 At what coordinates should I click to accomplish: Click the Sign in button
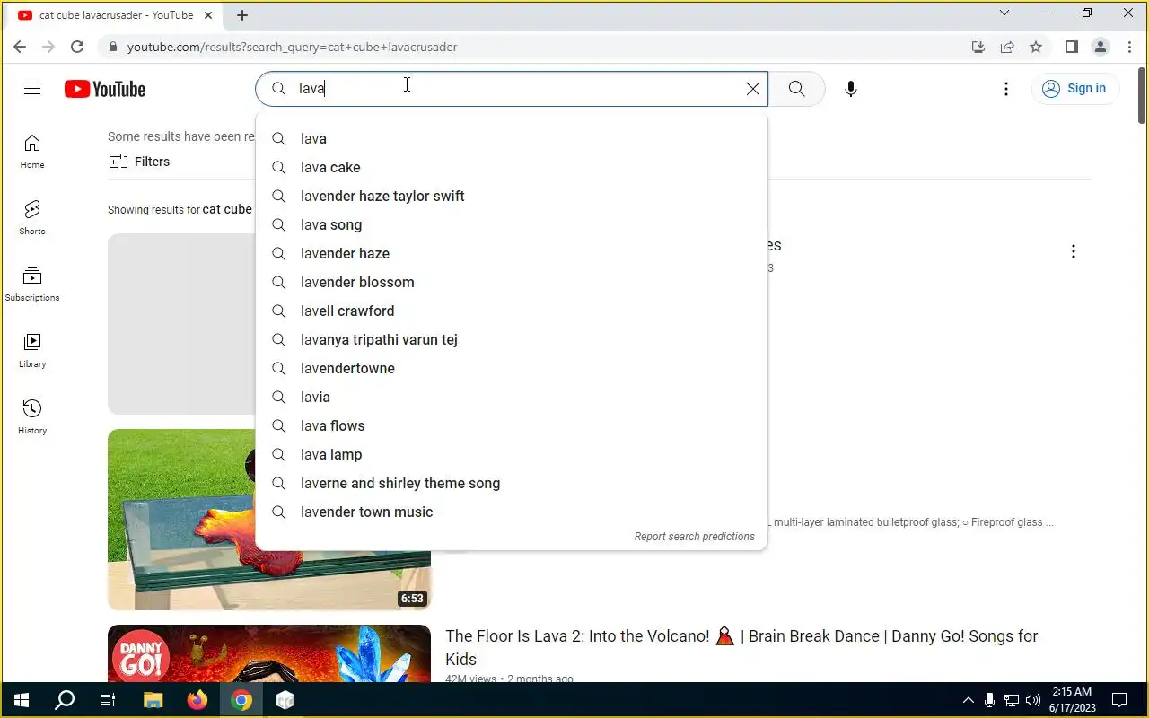1075,88
